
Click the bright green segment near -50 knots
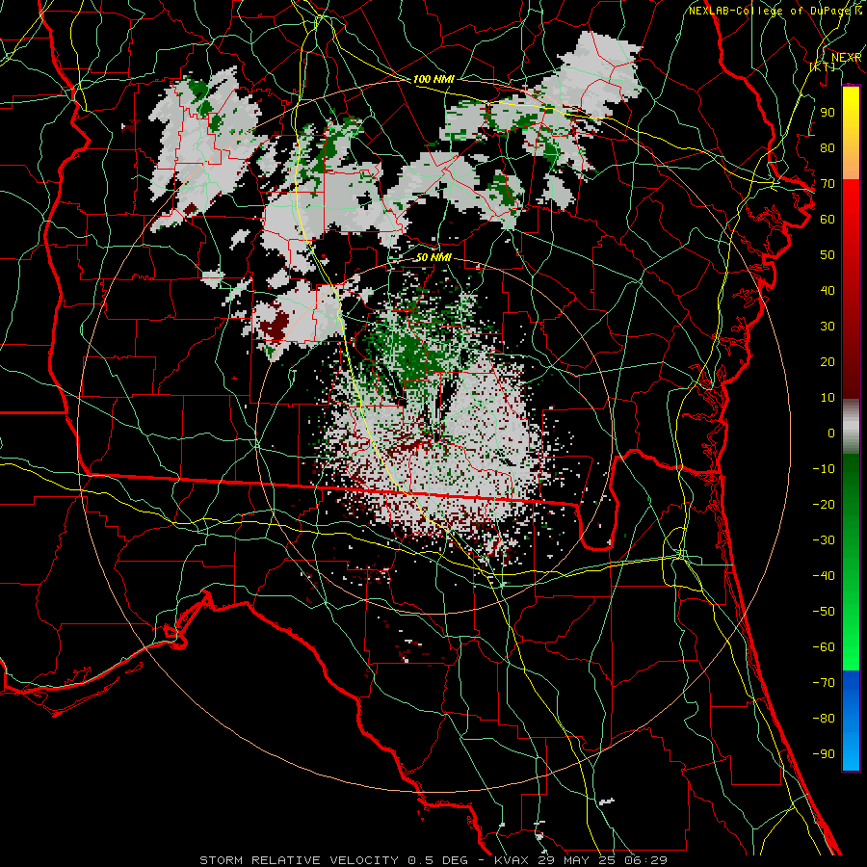851,612
